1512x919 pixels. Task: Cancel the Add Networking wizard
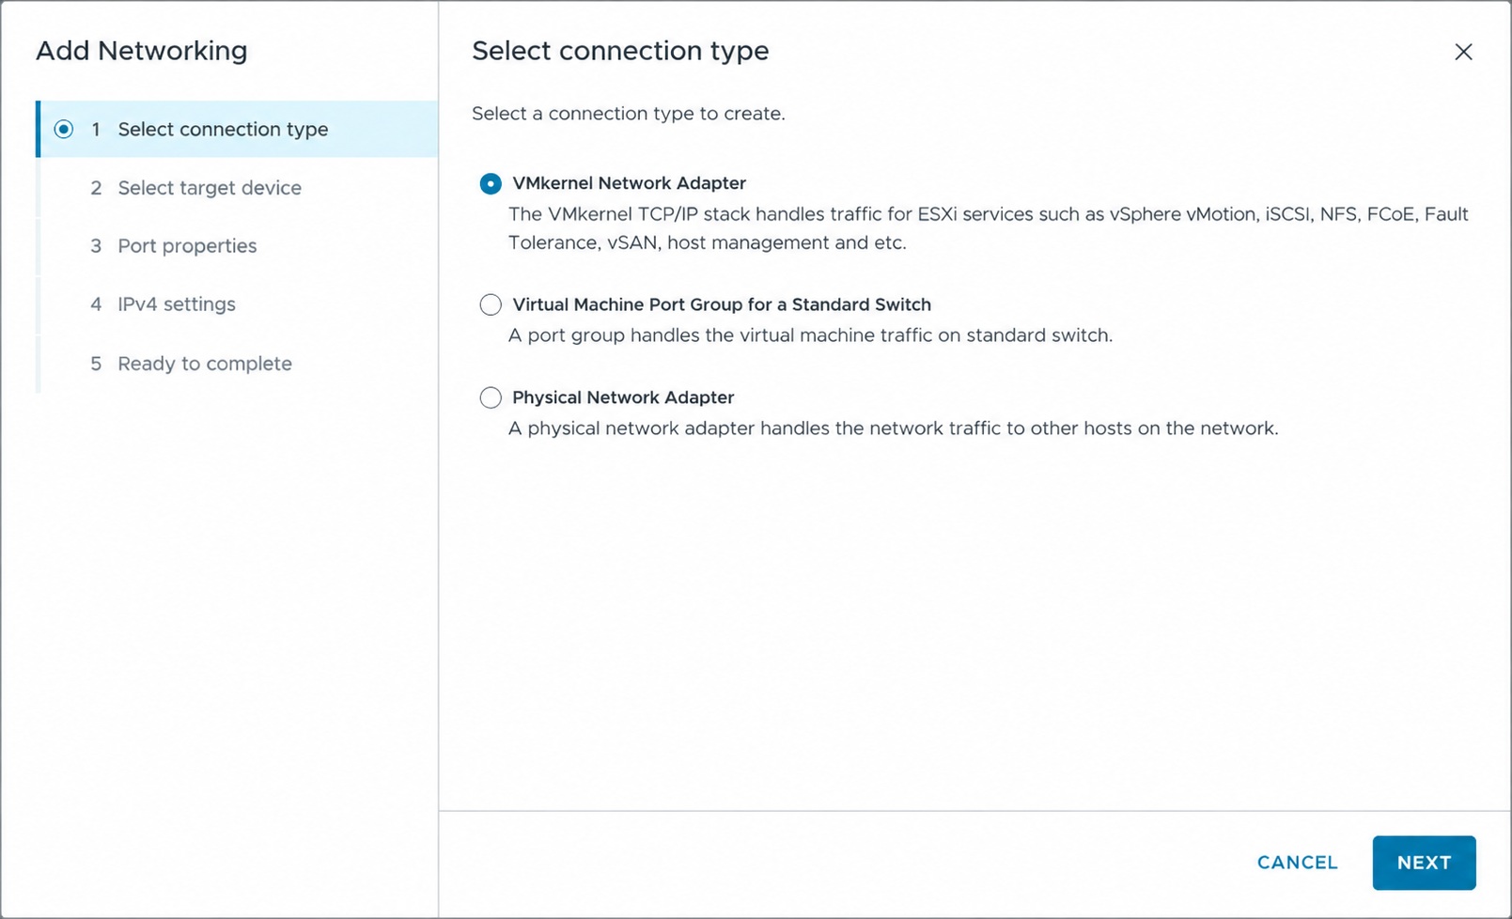[1297, 863]
